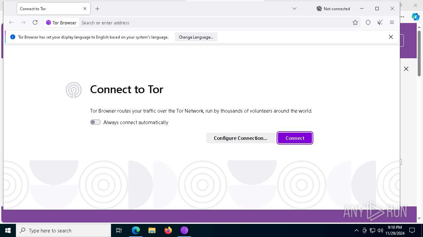423x237 pixels.
Task: Click the taskbar search box
Action: [x=63, y=230]
